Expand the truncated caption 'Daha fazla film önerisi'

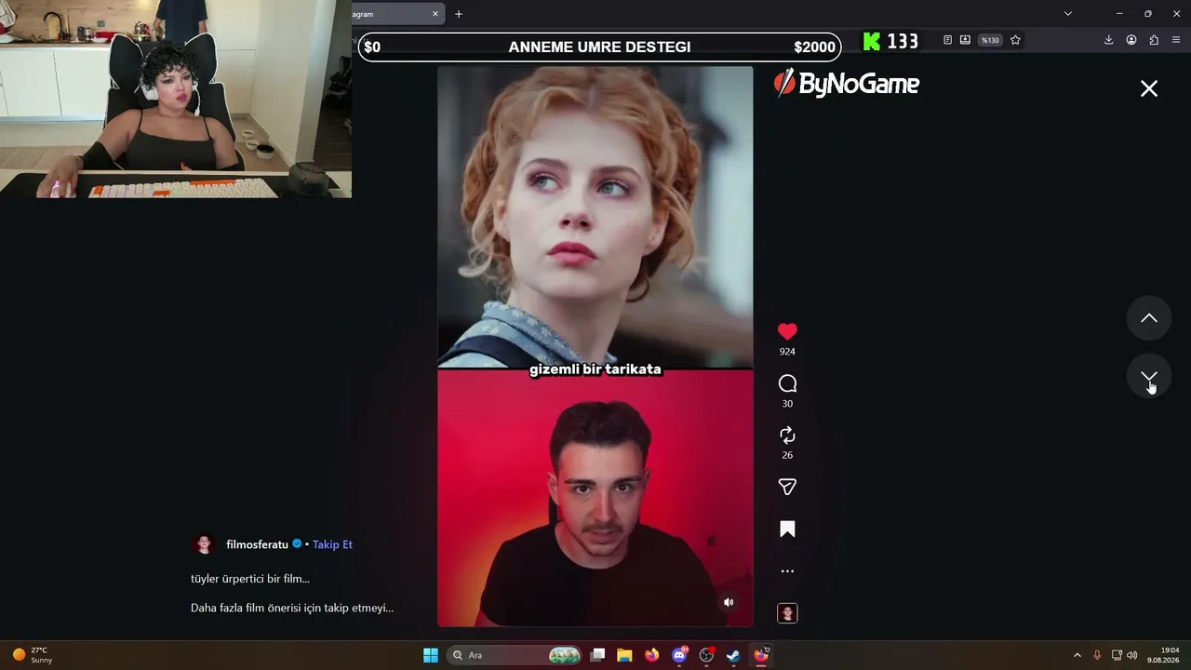292,608
